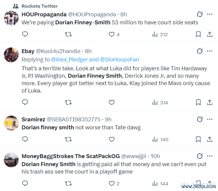View analytics showing 212 views
Image resolution: width=218 pixels, height=191 pixels.
(x=160, y=34)
